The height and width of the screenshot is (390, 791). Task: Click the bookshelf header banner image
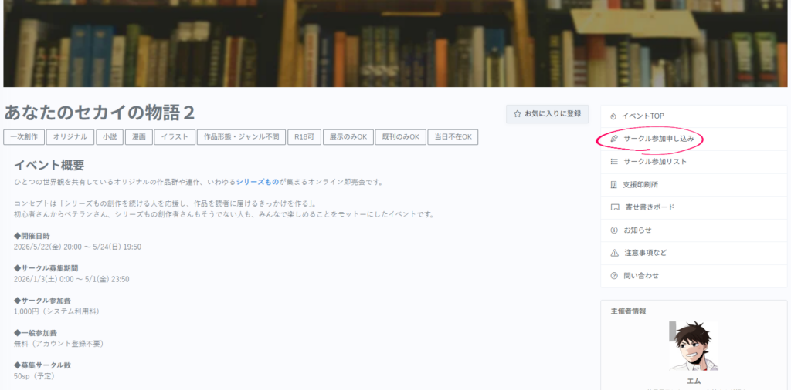pyautogui.click(x=395, y=43)
